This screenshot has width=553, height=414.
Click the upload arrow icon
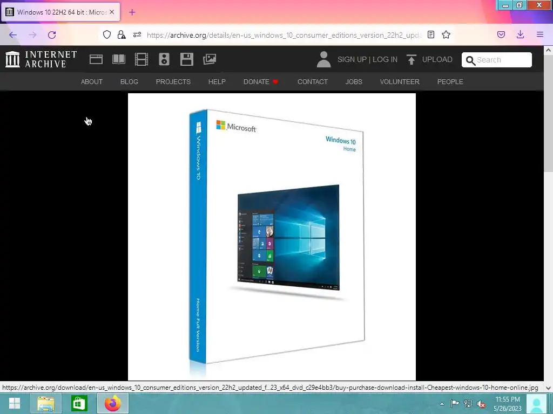pyautogui.click(x=411, y=59)
